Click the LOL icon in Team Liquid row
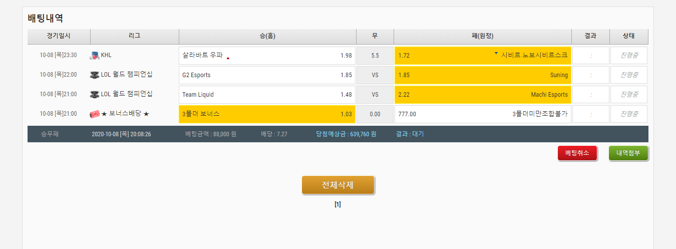676x249 pixels. tap(95, 94)
